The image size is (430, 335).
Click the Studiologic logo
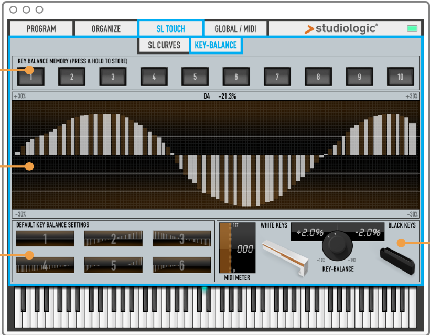341,29
